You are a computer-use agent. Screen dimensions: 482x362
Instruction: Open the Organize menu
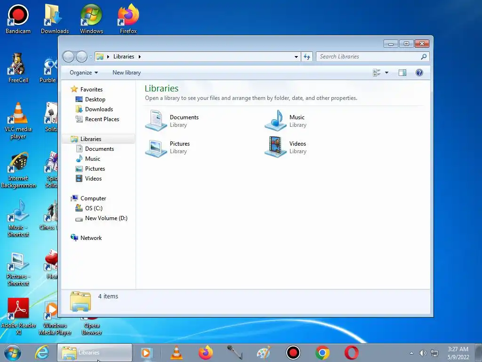tap(84, 73)
